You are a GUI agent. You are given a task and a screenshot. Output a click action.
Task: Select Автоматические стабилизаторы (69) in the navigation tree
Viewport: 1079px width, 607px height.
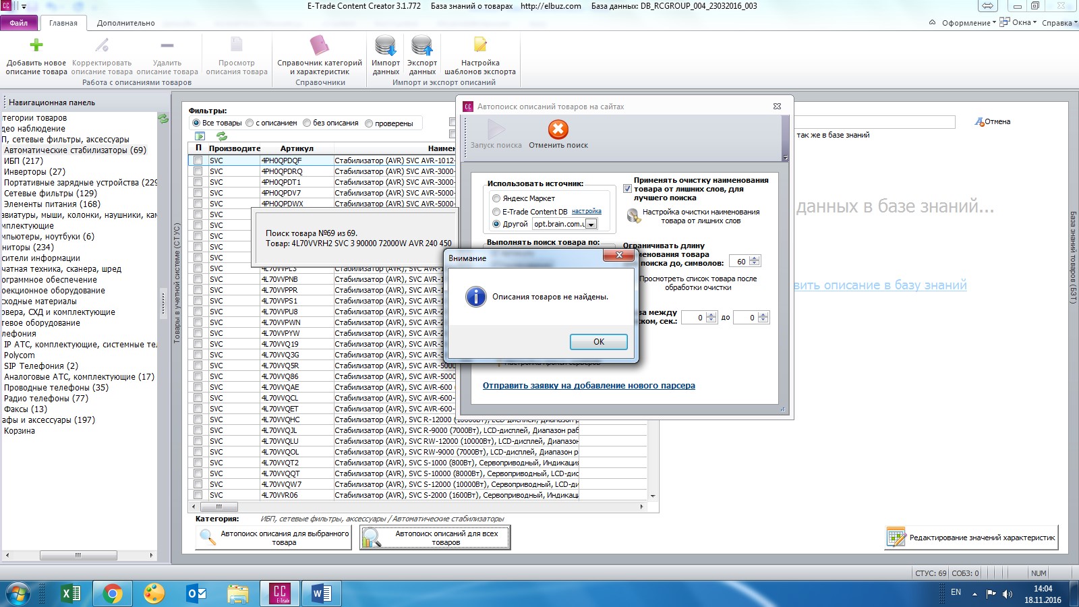(75, 150)
